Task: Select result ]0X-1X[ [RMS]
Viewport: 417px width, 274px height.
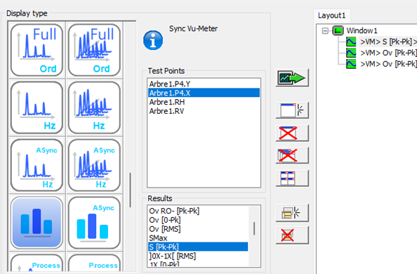Action: point(198,256)
